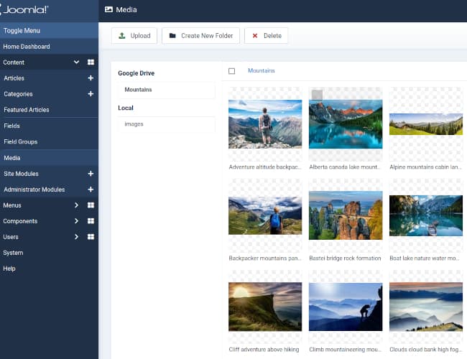Viewport: 467px width, 359px height.
Task: Collapse the Content menu section
Action: click(76, 62)
